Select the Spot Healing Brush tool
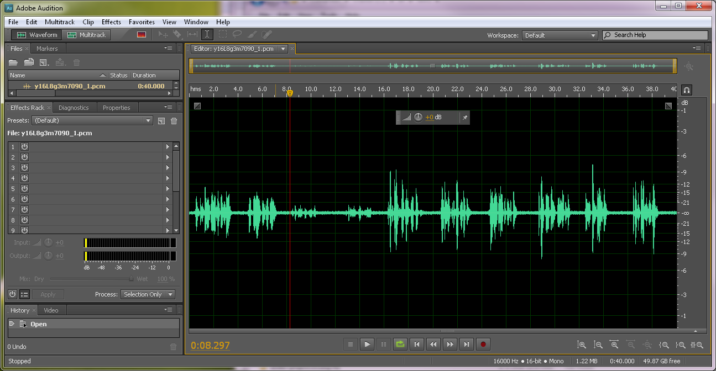This screenshot has height=371, width=716. (x=266, y=34)
